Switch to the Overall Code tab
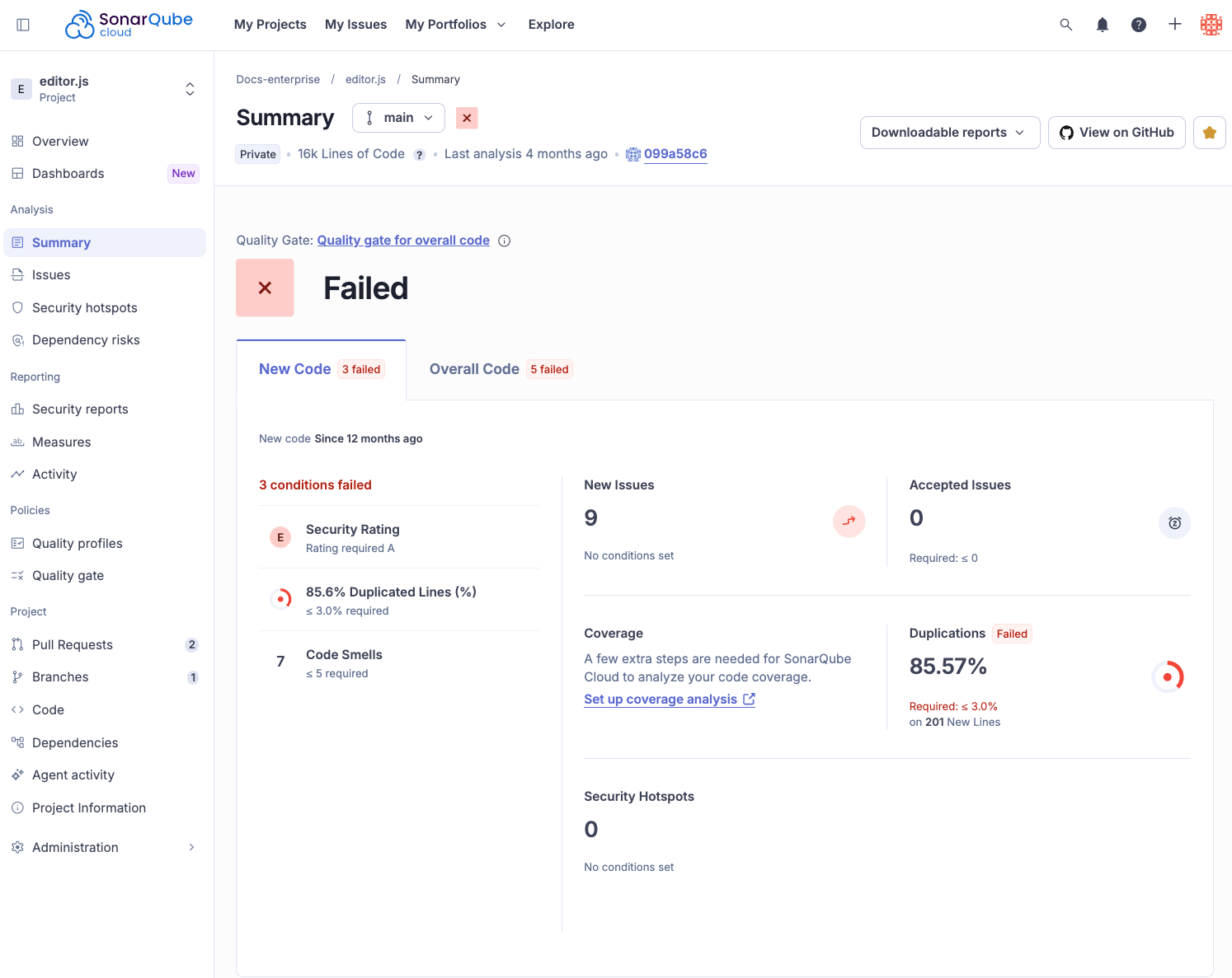 [x=500, y=370]
